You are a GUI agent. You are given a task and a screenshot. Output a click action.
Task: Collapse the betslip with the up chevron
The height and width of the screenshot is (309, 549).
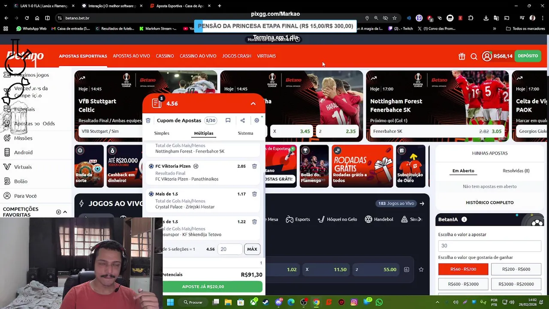253,103
